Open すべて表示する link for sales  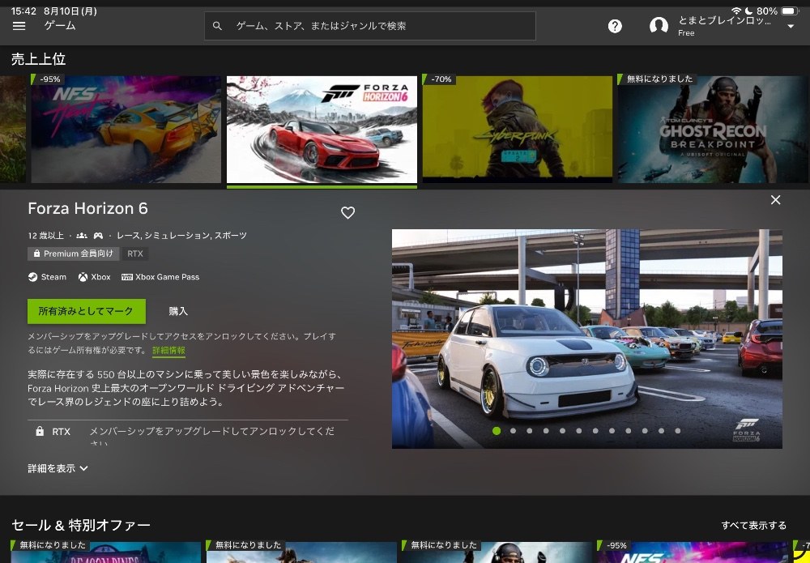click(753, 525)
